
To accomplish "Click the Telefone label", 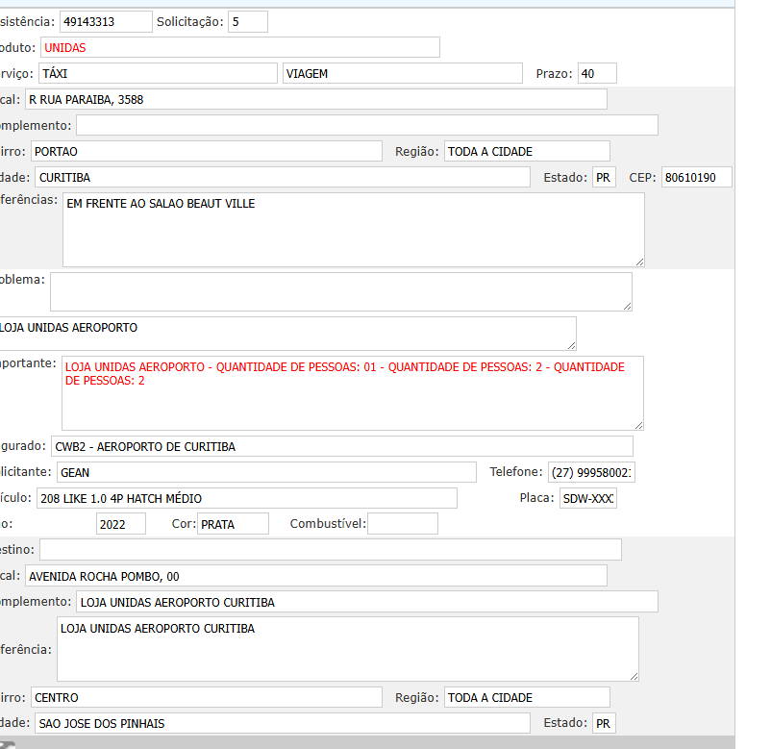I will pyautogui.click(x=516, y=472).
